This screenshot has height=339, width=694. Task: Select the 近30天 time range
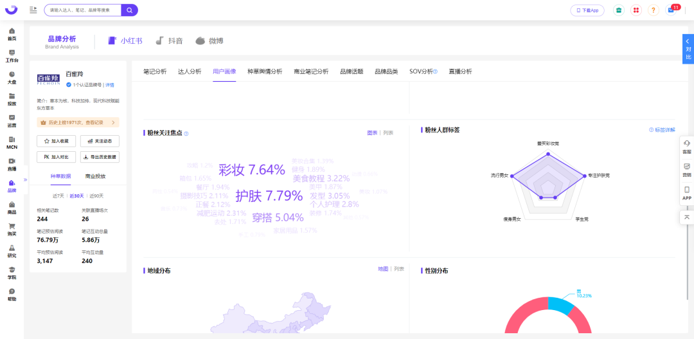pyautogui.click(x=77, y=196)
